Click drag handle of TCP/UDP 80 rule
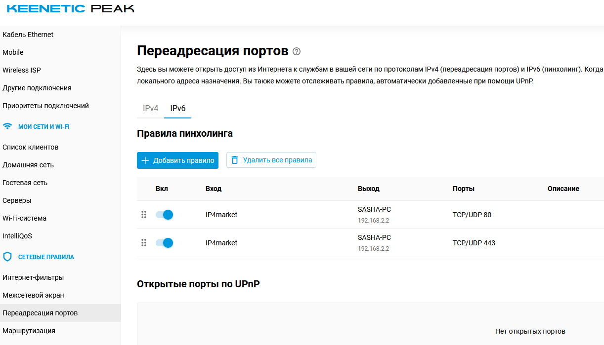 [144, 215]
